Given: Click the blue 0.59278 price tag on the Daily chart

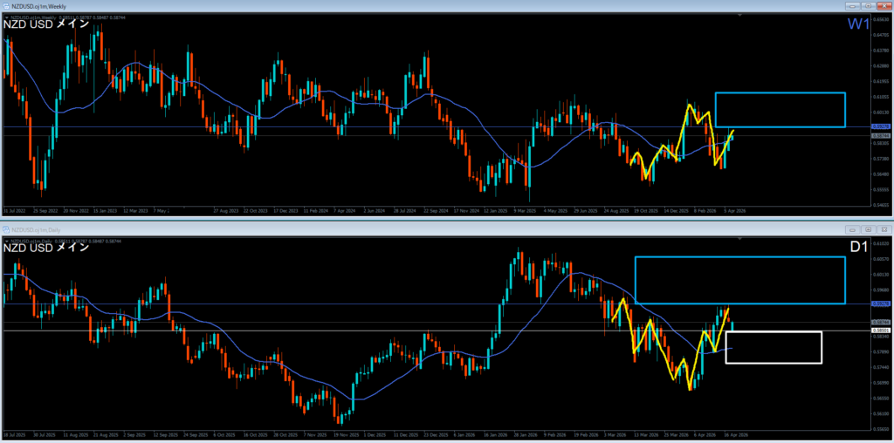Looking at the screenshot, I should [880, 304].
